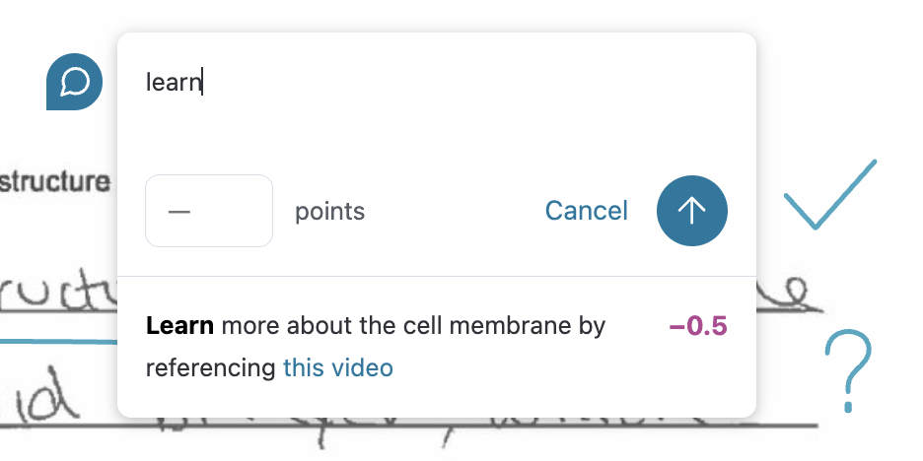Click into the points input box

coord(208,211)
